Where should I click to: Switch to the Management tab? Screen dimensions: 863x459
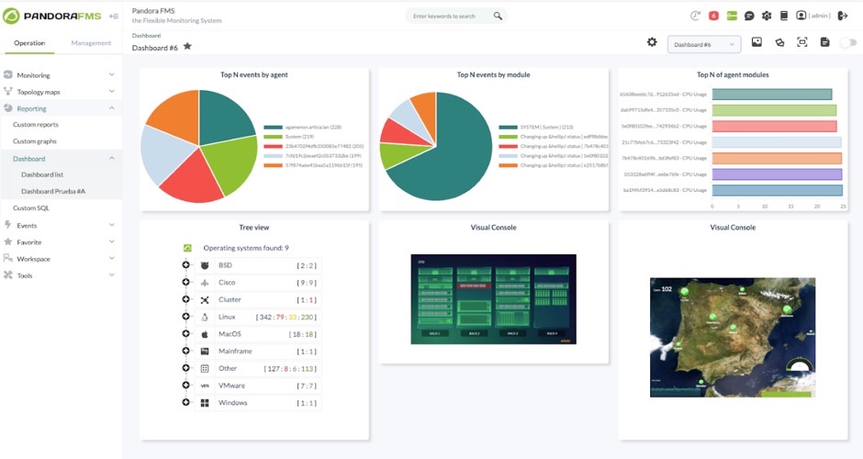(x=91, y=43)
